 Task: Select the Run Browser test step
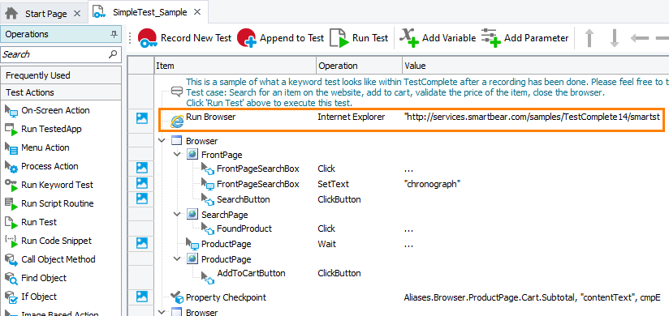tap(210, 117)
